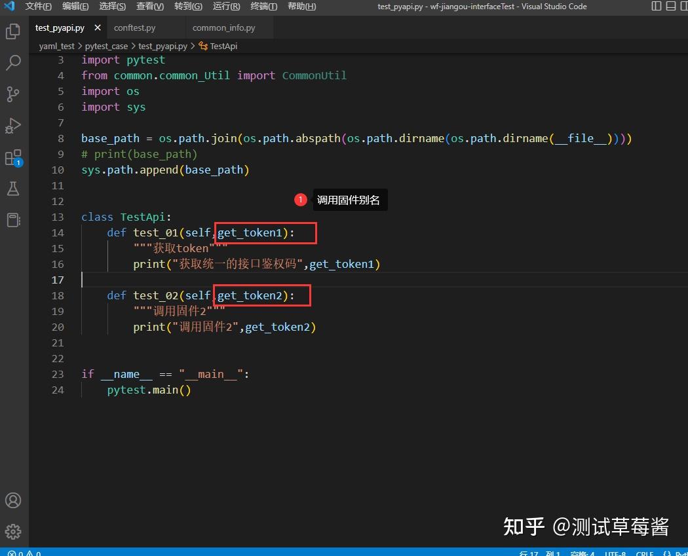Click 'pytest.main()' on line 24

(149, 390)
